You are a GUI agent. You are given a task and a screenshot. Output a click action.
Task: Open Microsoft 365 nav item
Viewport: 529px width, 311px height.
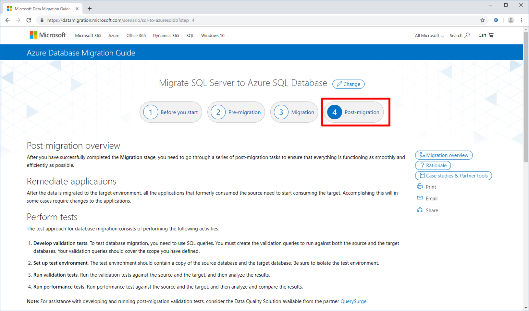88,35
